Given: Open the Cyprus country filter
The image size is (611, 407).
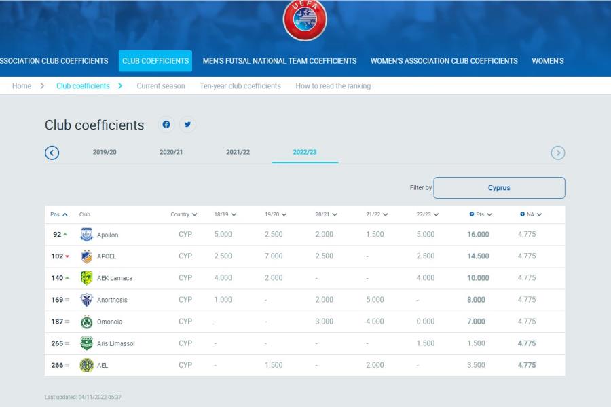Looking at the screenshot, I should point(499,188).
